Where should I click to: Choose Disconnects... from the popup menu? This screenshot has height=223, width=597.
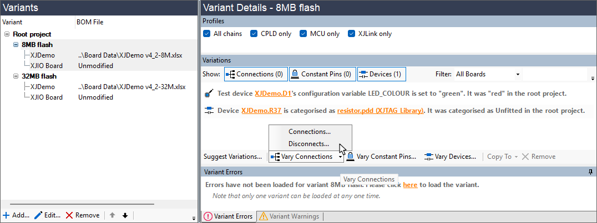(x=309, y=143)
